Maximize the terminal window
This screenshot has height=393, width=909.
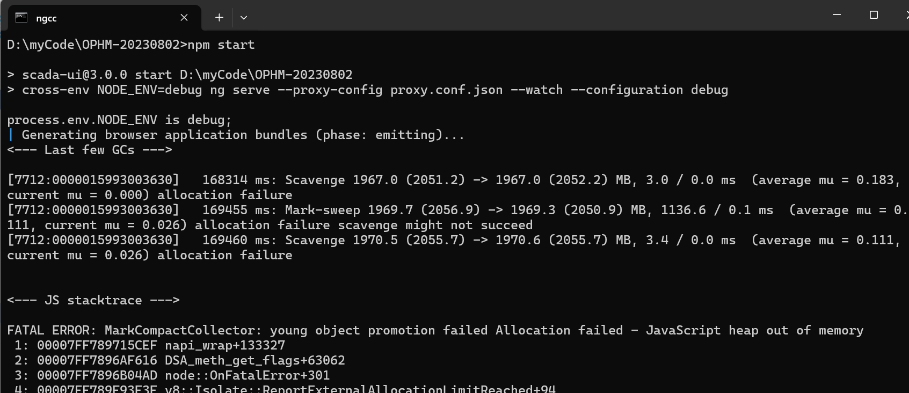point(874,15)
